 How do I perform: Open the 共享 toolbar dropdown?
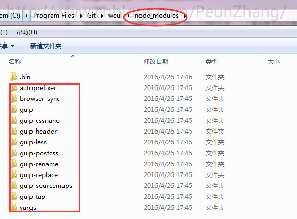[7, 46]
